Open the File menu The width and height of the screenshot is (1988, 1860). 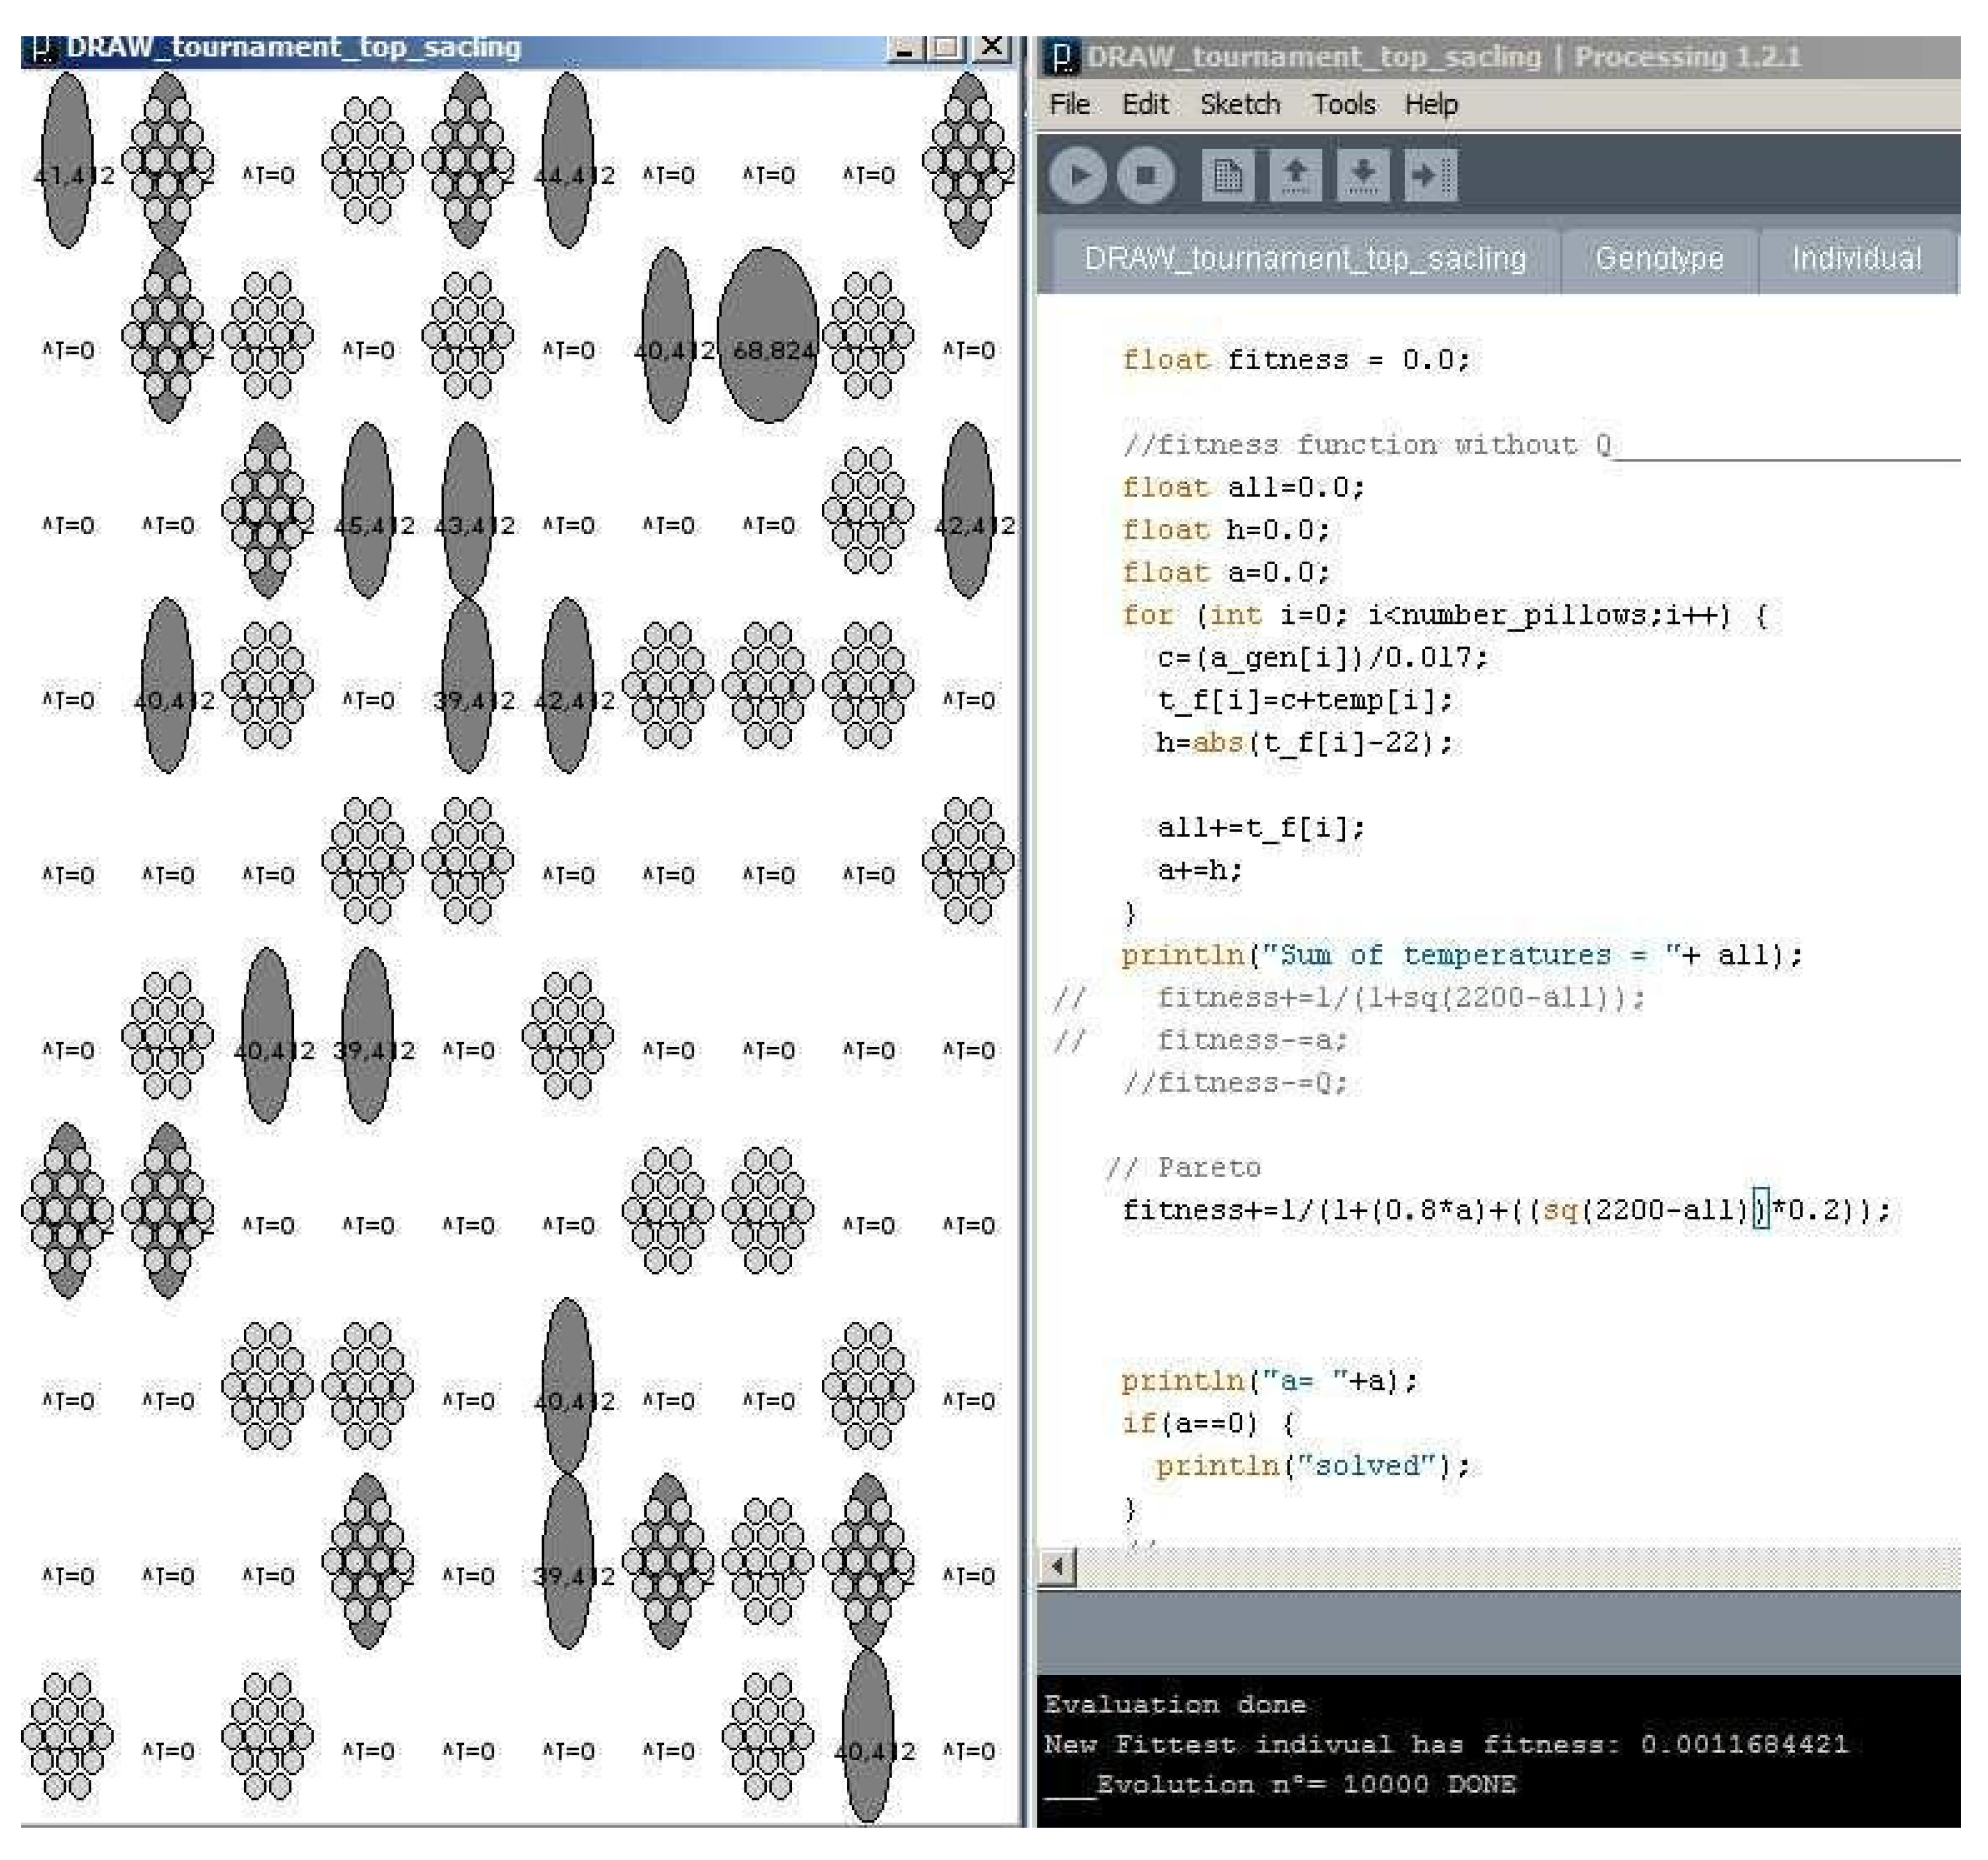coord(1069,104)
